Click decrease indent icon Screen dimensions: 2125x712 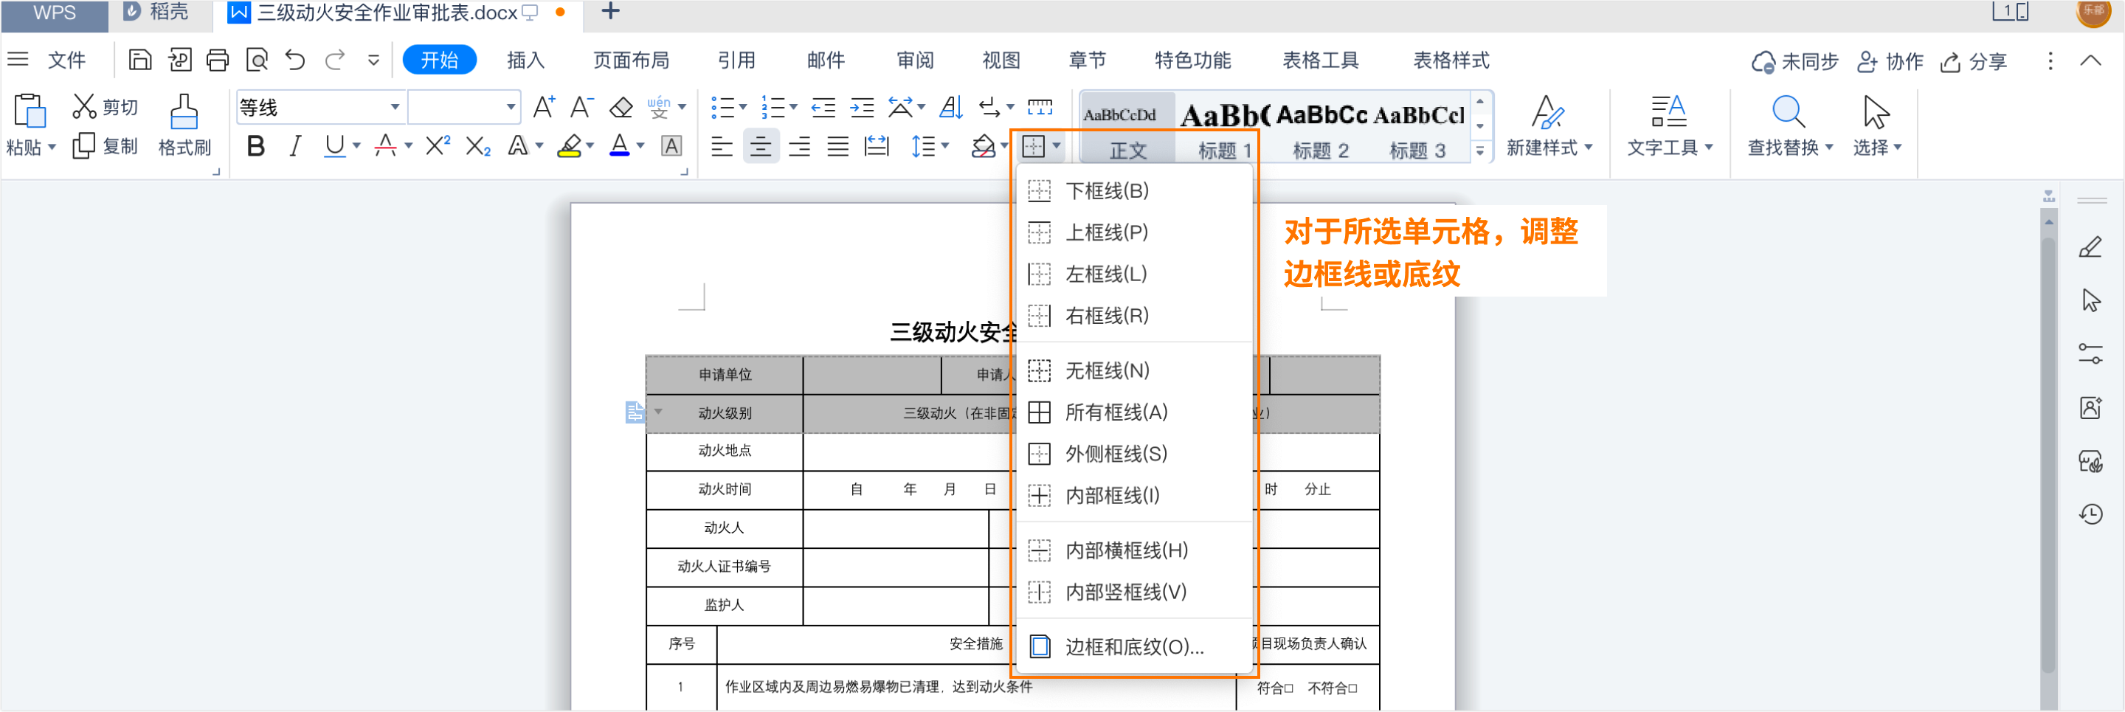823,107
